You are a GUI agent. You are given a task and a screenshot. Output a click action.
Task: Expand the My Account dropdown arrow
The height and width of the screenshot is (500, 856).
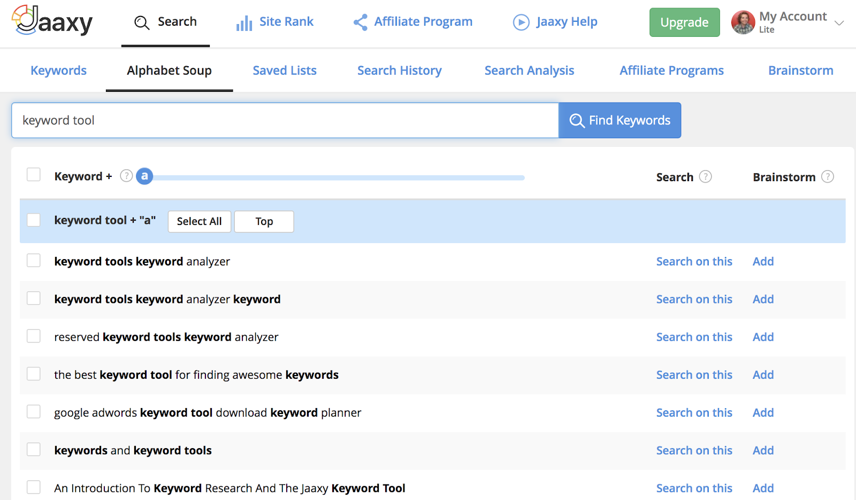839,23
